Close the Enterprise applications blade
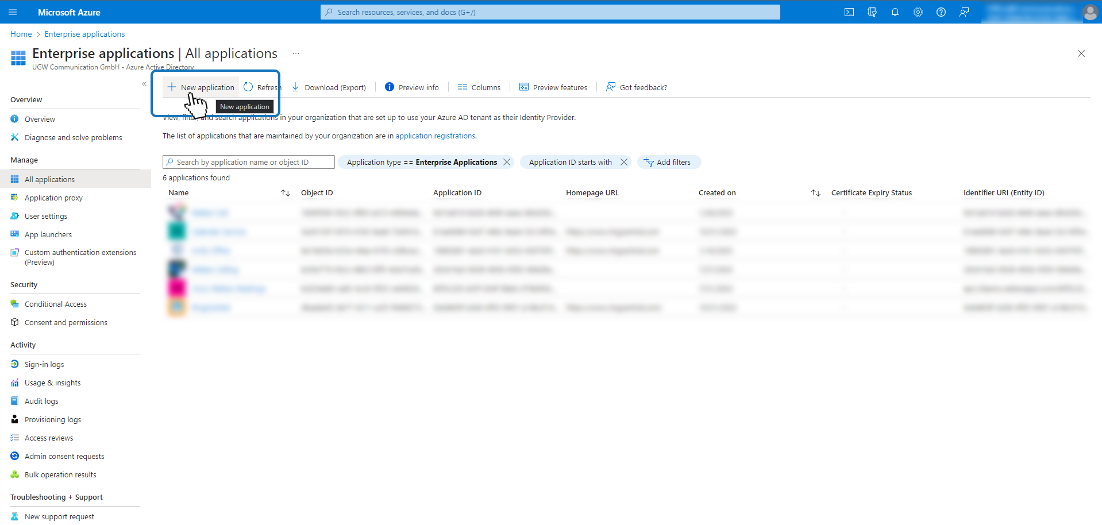The height and width of the screenshot is (525, 1102). coord(1081,53)
